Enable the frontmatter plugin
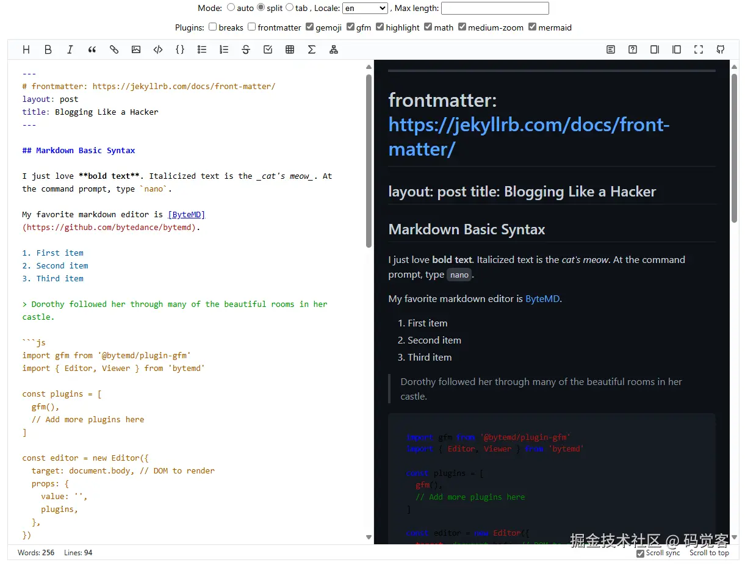Image resolution: width=745 pixels, height=565 pixels. 251,27
